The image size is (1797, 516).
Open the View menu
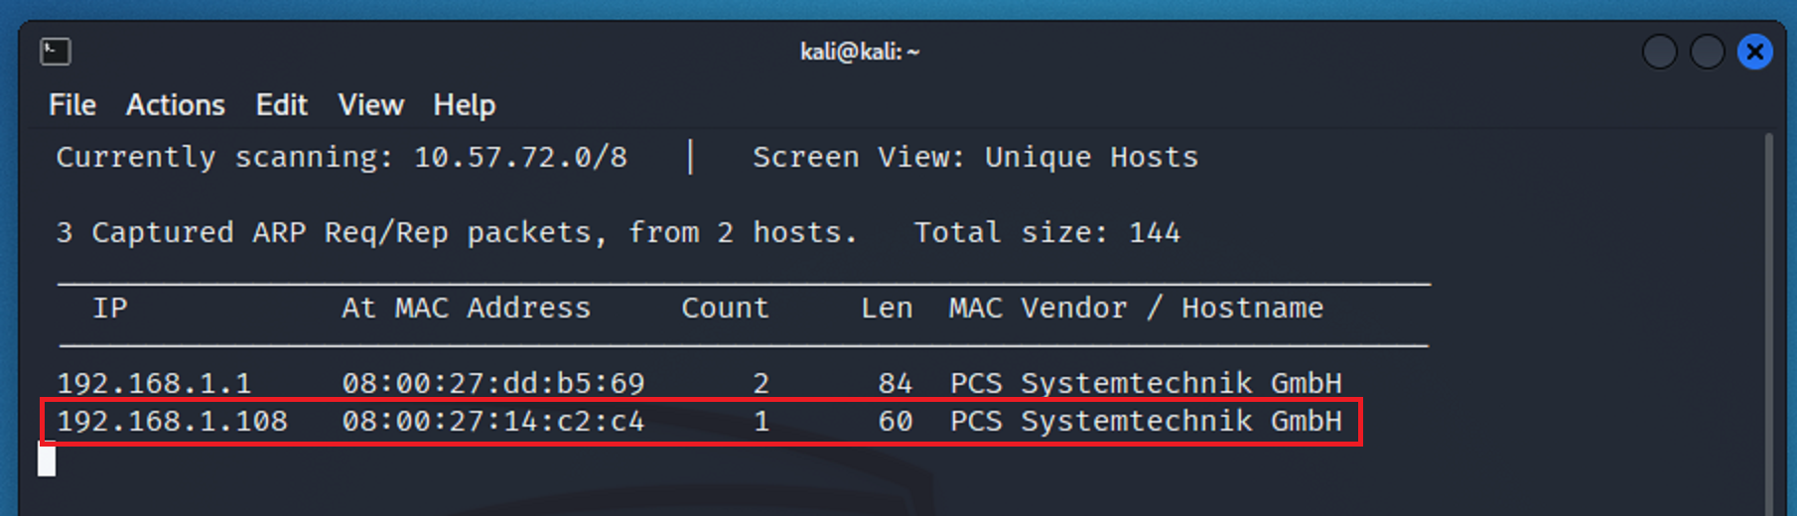click(x=370, y=105)
